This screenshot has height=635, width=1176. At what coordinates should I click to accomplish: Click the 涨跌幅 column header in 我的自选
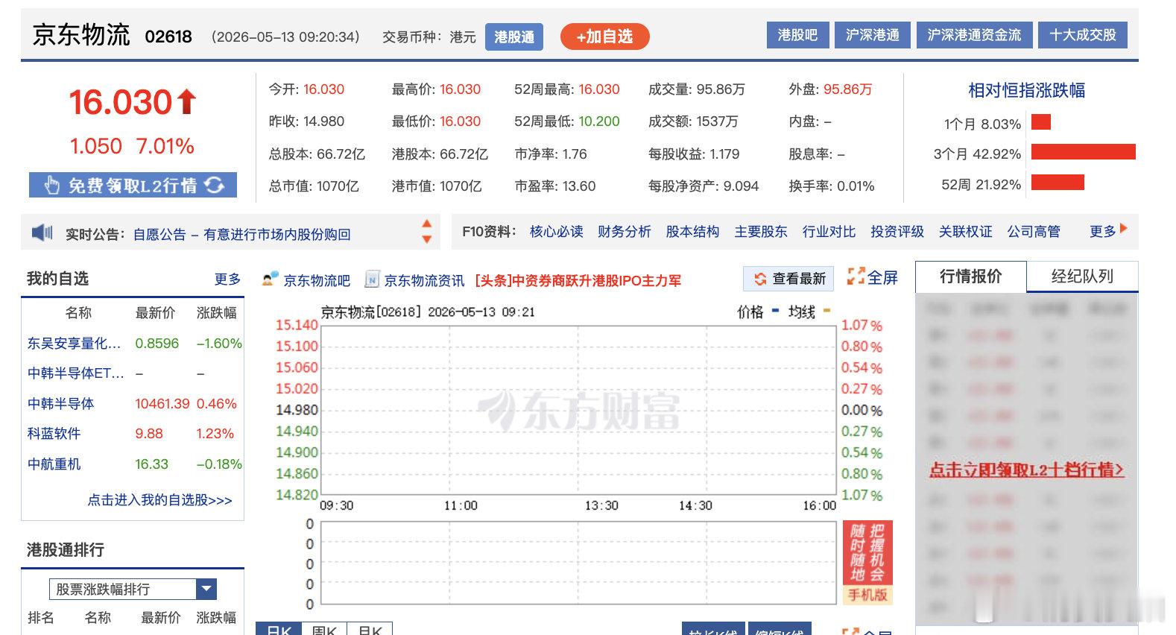click(216, 313)
